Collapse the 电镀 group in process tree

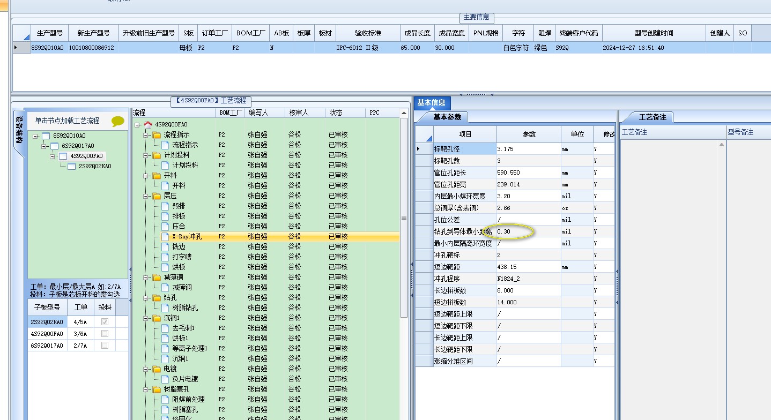click(x=146, y=369)
